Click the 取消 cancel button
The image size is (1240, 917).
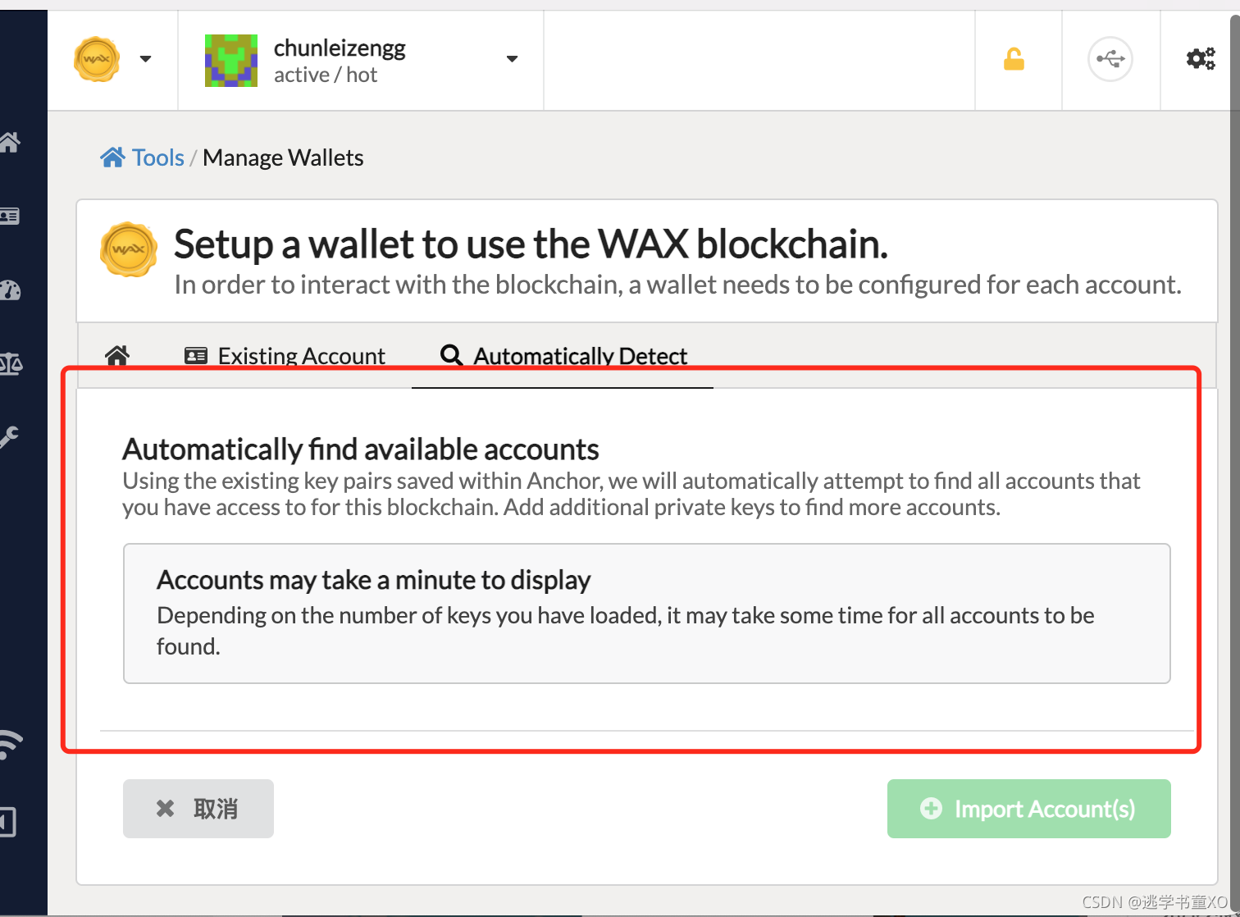pyautogui.click(x=198, y=809)
